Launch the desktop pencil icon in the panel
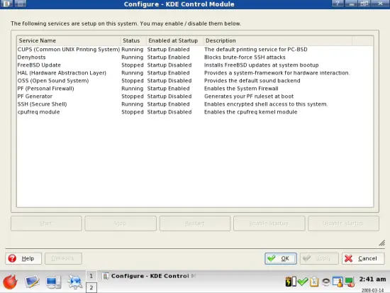The image size is (390, 293). [32, 282]
